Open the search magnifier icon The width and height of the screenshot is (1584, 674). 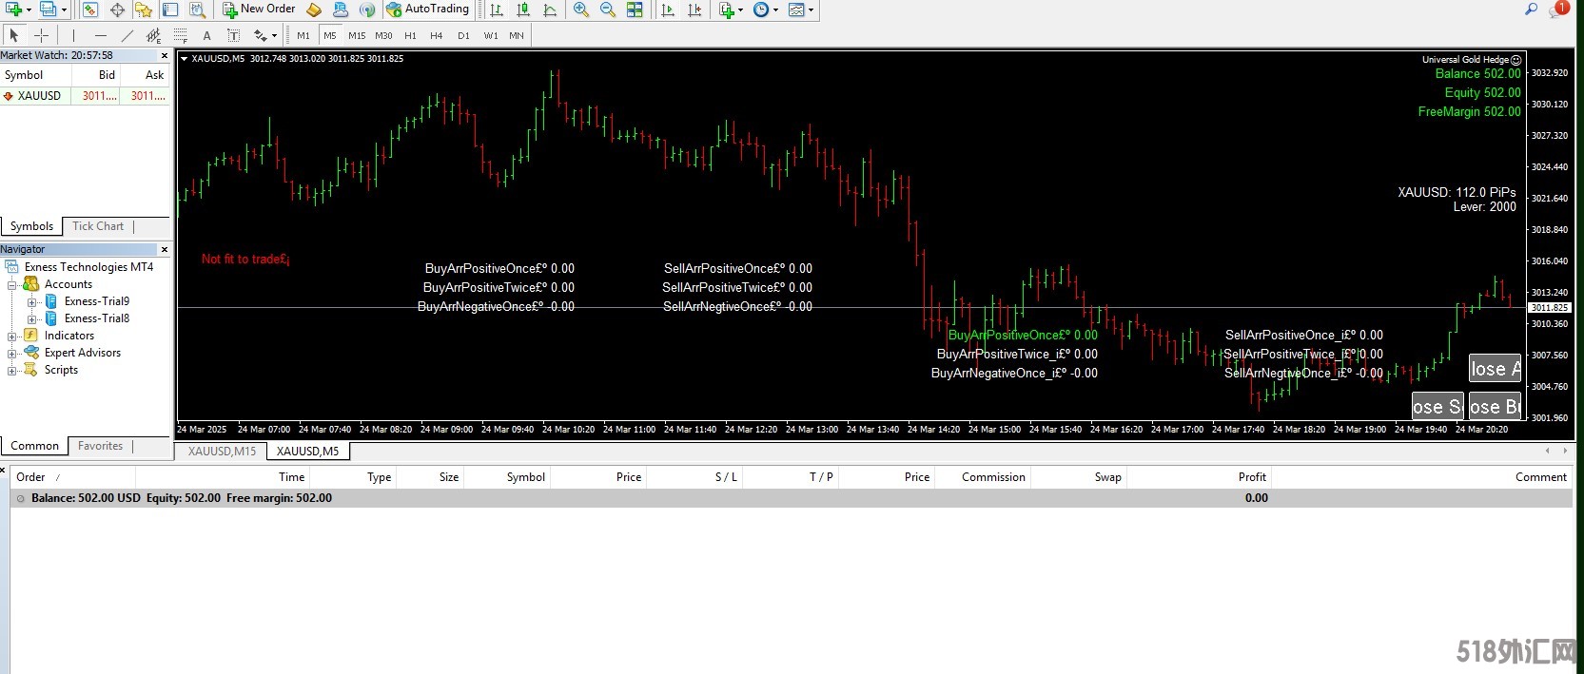[x=1531, y=10]
